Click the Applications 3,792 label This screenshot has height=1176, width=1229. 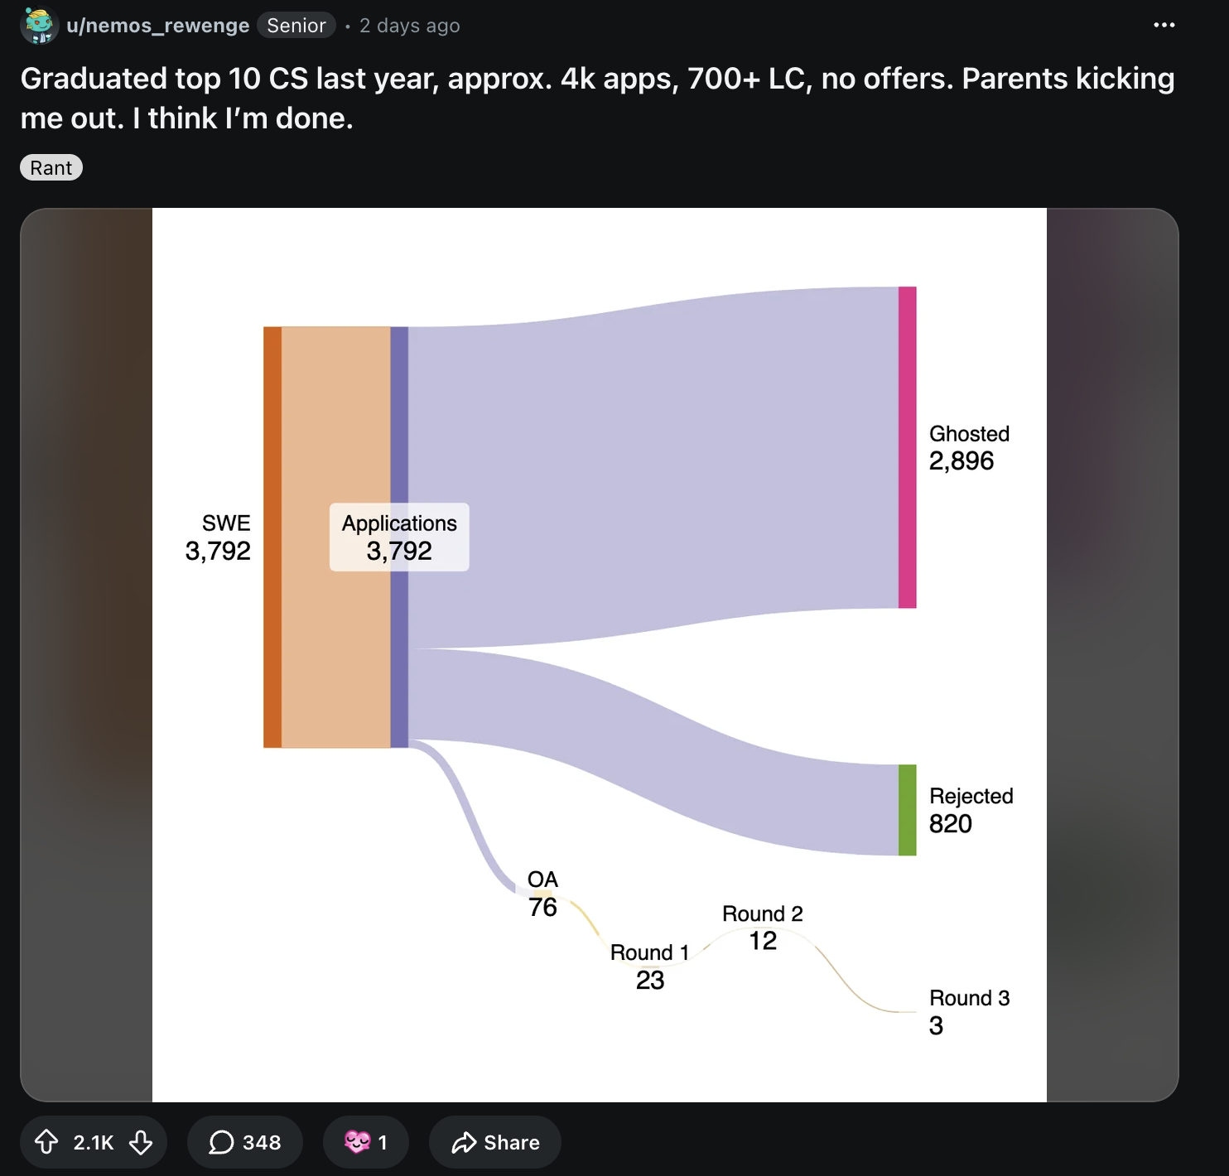[399, 537]
